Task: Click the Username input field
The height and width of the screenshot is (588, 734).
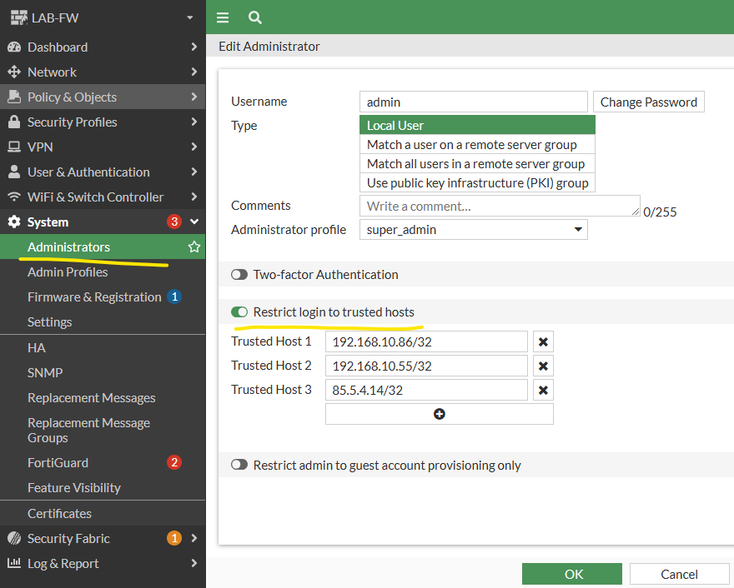Action: 473,102
